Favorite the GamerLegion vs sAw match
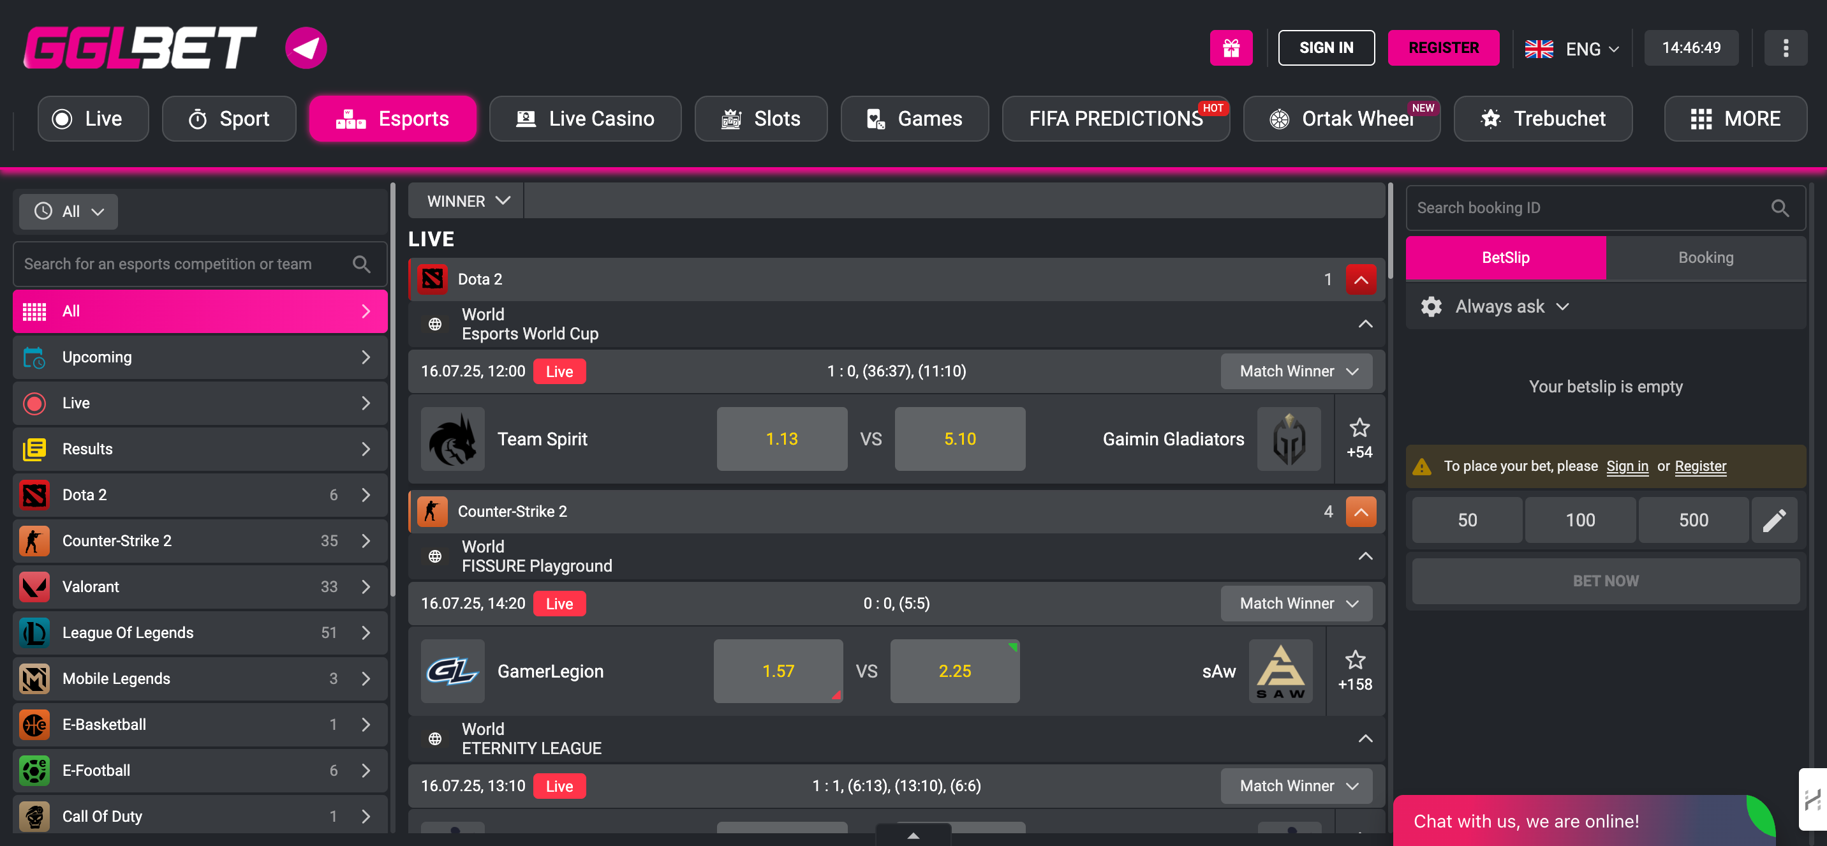 click(x=1355, y=660)
